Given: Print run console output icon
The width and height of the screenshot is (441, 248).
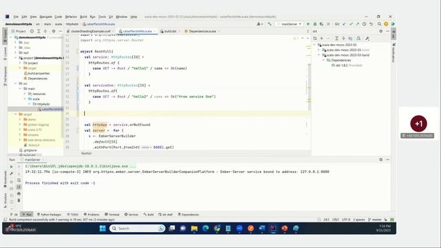Looking at the screenshot, I should (19, 194).
